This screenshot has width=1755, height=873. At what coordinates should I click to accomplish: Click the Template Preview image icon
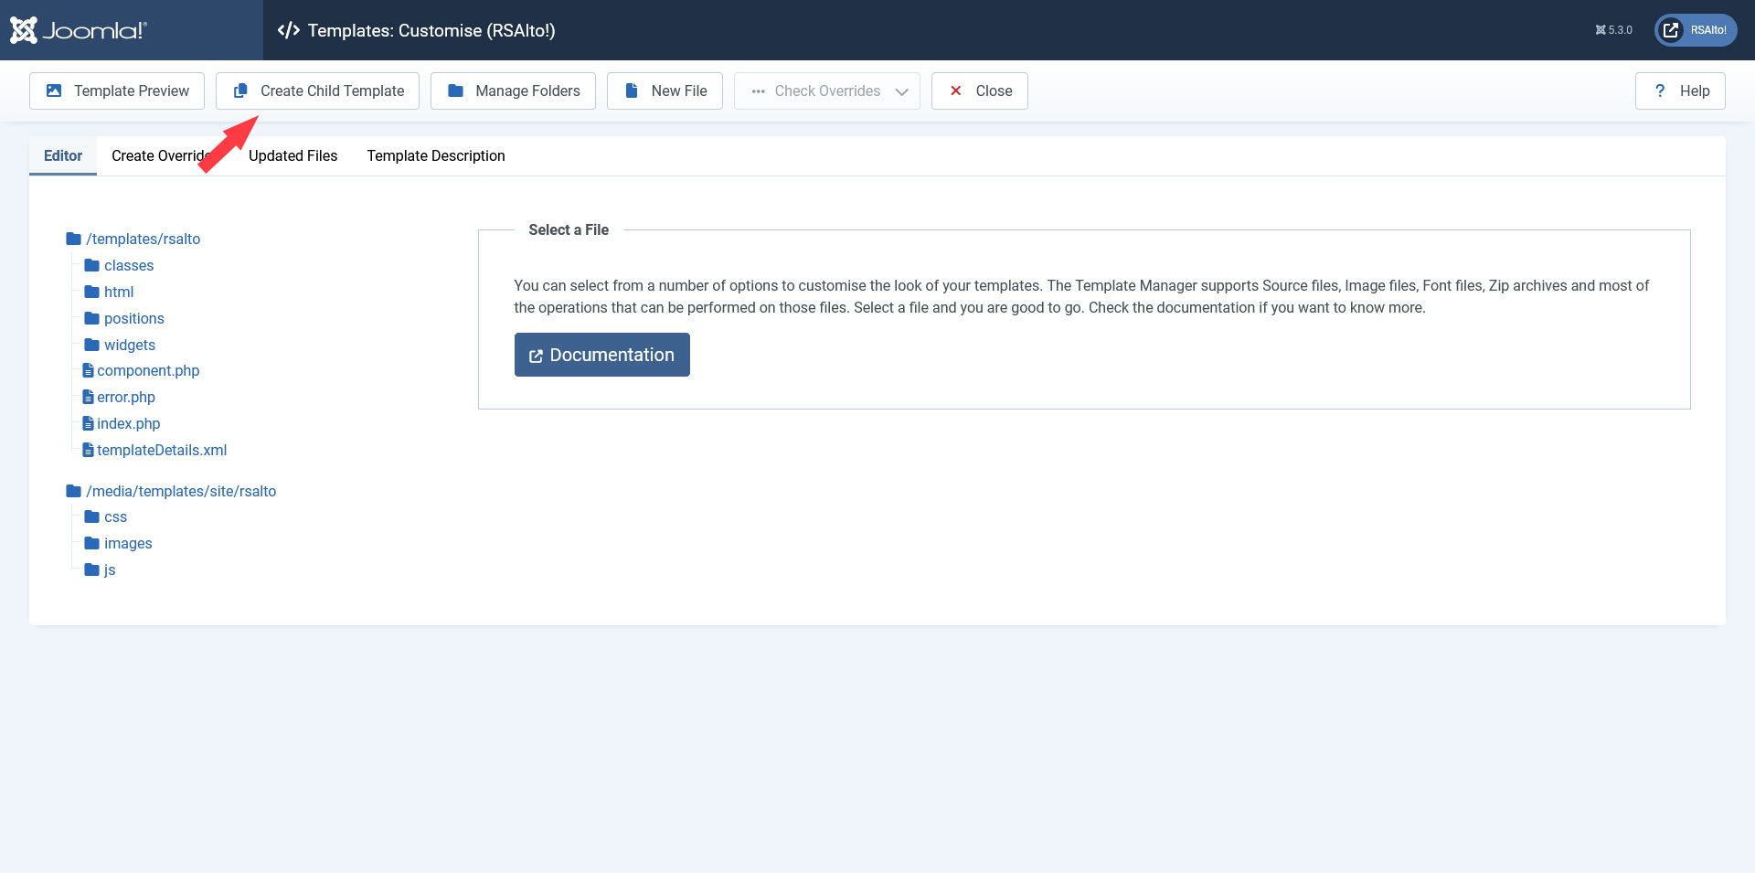[x=54, y=90]
